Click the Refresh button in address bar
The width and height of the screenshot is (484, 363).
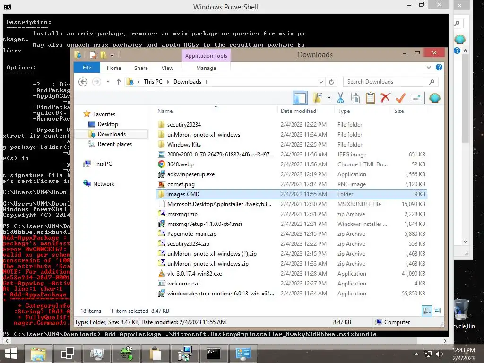click(331, 82)
